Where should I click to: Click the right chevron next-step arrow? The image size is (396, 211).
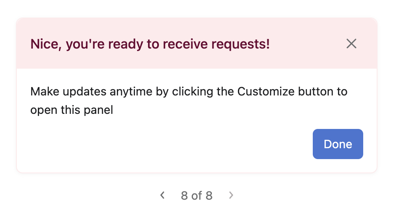click(231, 195)
